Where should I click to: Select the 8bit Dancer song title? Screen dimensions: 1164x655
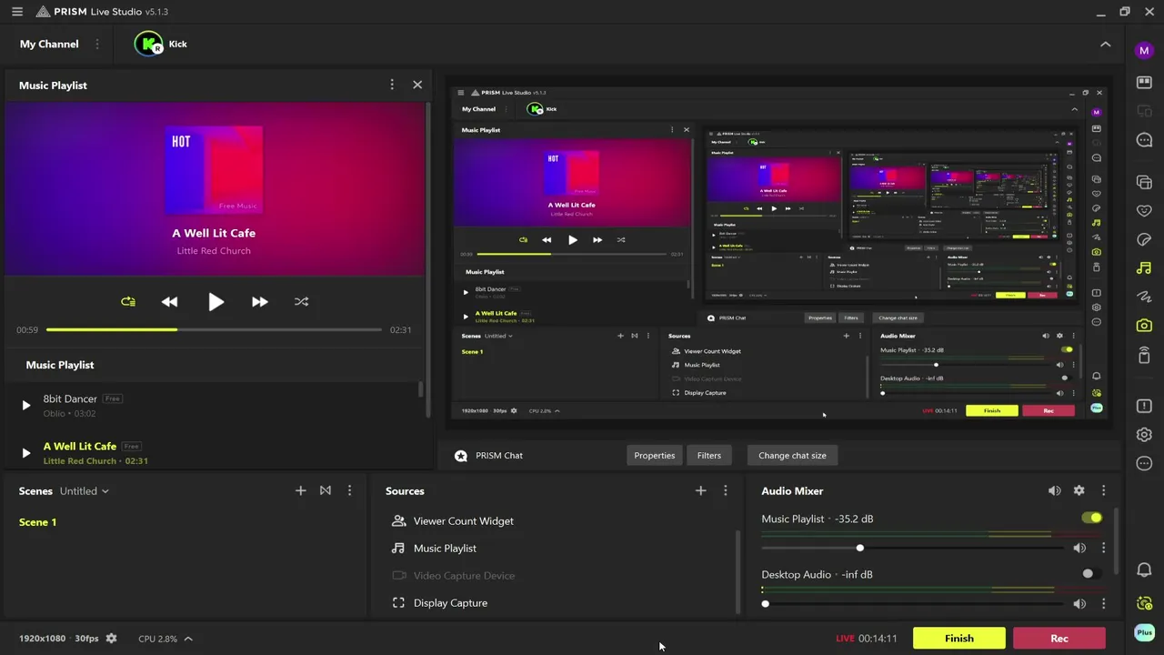(x=70, y=398)
